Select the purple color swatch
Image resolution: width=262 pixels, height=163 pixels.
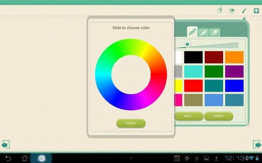pos(234,71)
